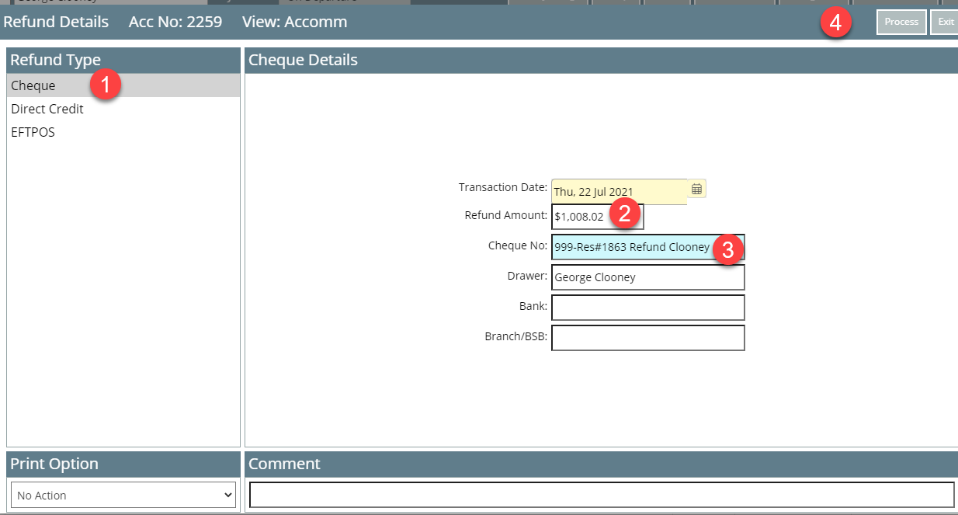Viewport: 958px width, 515px height.
Task: Open the Transaction Date calendar picker
Action: [x=697, y=189]
